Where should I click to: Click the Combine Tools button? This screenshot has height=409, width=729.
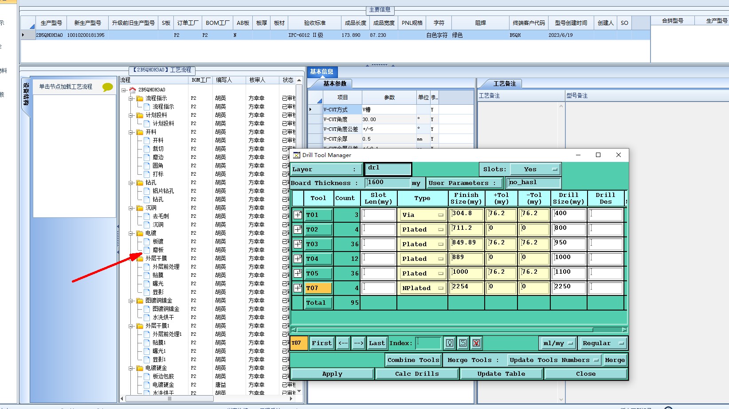coord(413,360)
